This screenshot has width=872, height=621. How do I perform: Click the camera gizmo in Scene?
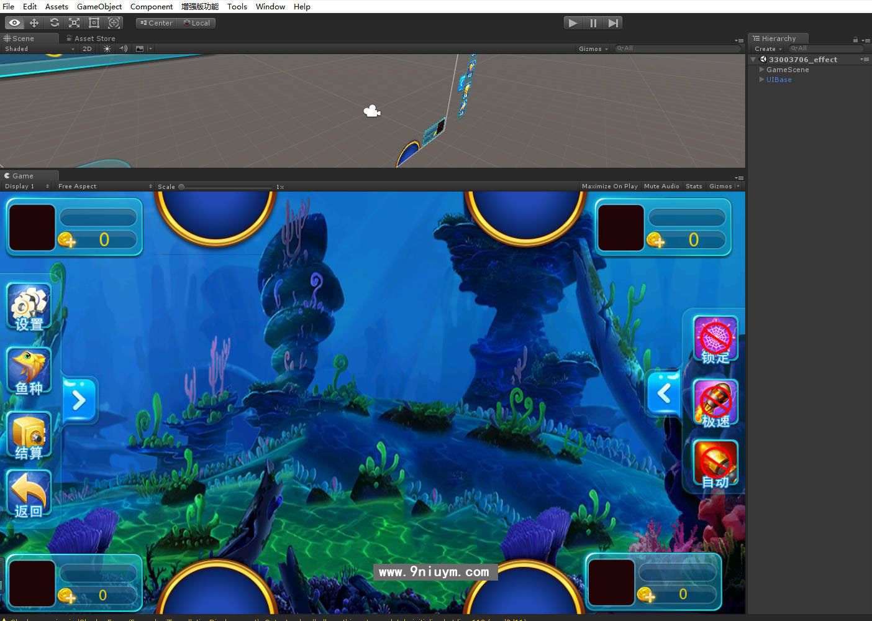(371, 111)
